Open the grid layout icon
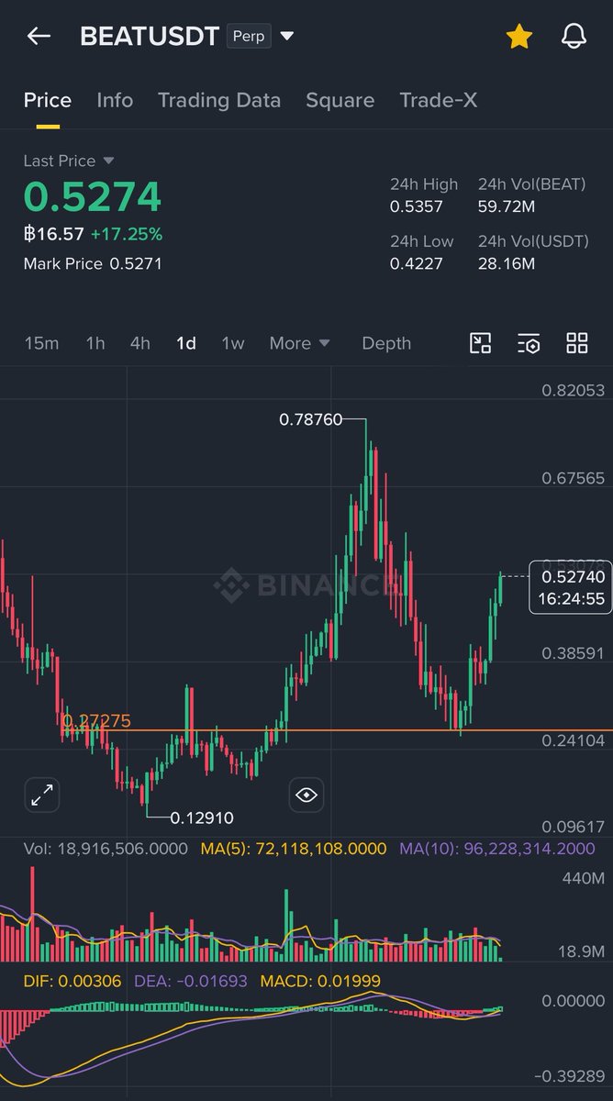 (x=577, y=343)
